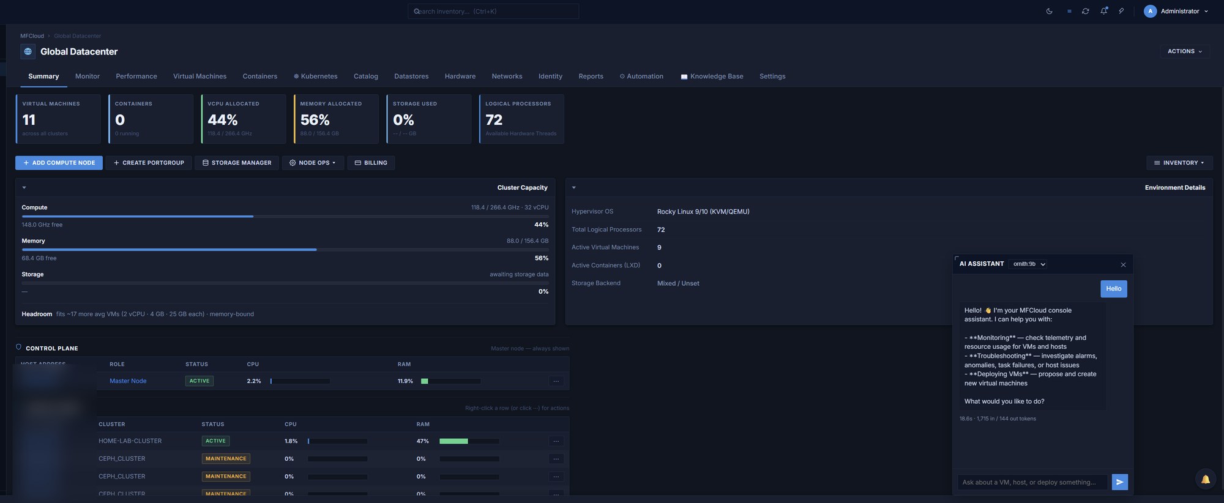Click the Logical Processors stat card
Viewport: 1224px width, 503px height.
pyautogui.click(x=521, y=119)
